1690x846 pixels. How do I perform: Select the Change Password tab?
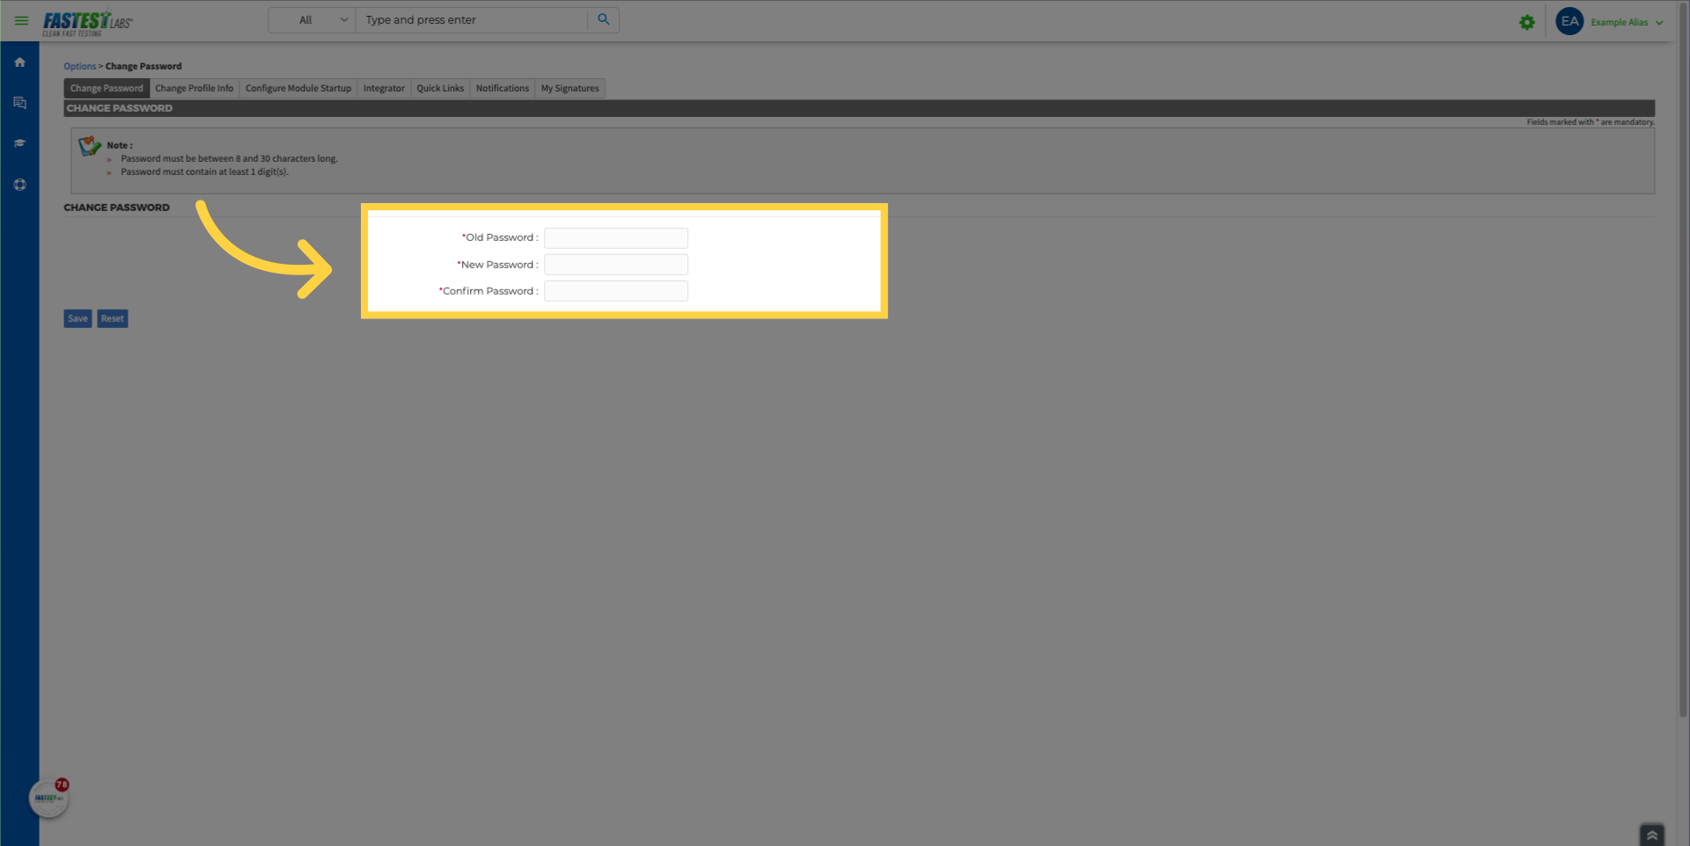(107, 88)
